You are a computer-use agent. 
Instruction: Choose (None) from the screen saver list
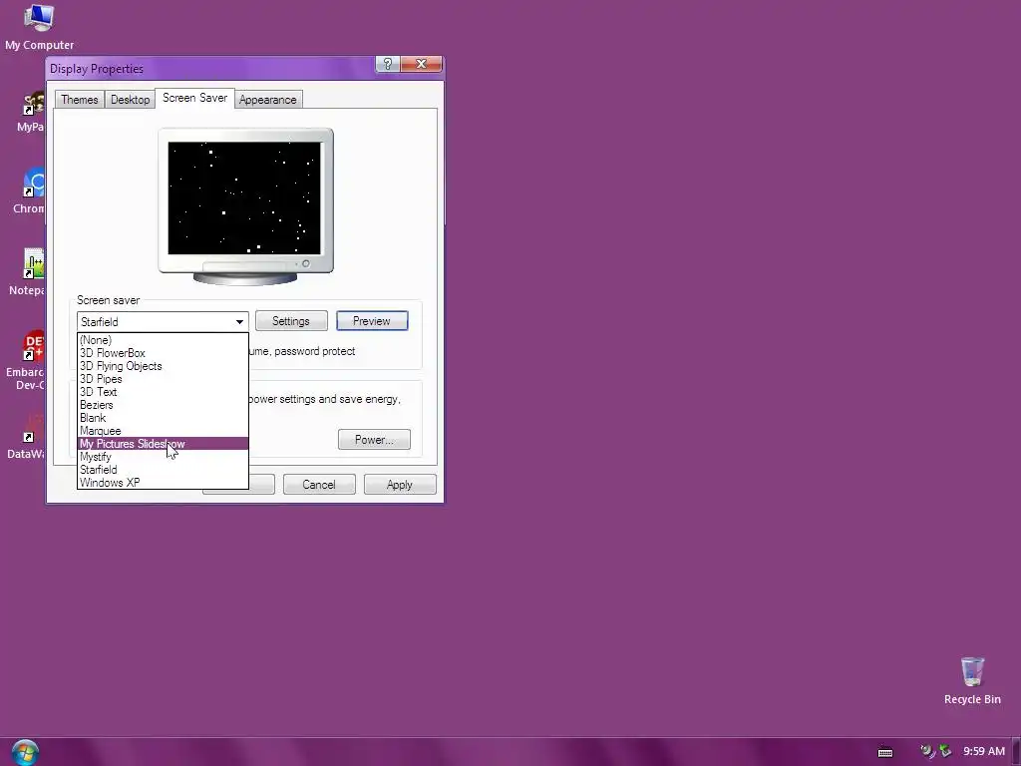click(163, 340)
